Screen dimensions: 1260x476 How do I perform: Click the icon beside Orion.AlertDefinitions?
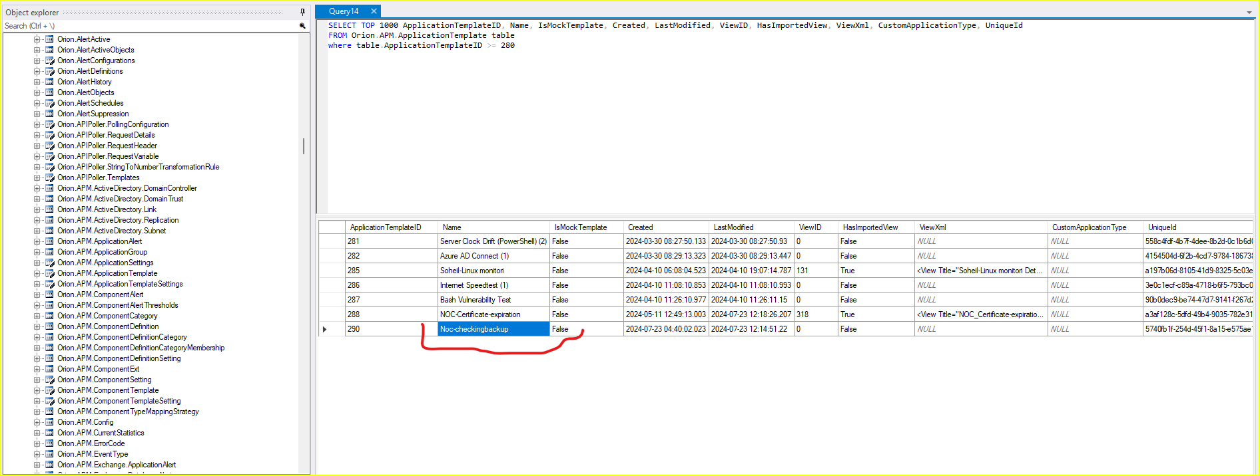pyautogui.click(x=49, y=71)
